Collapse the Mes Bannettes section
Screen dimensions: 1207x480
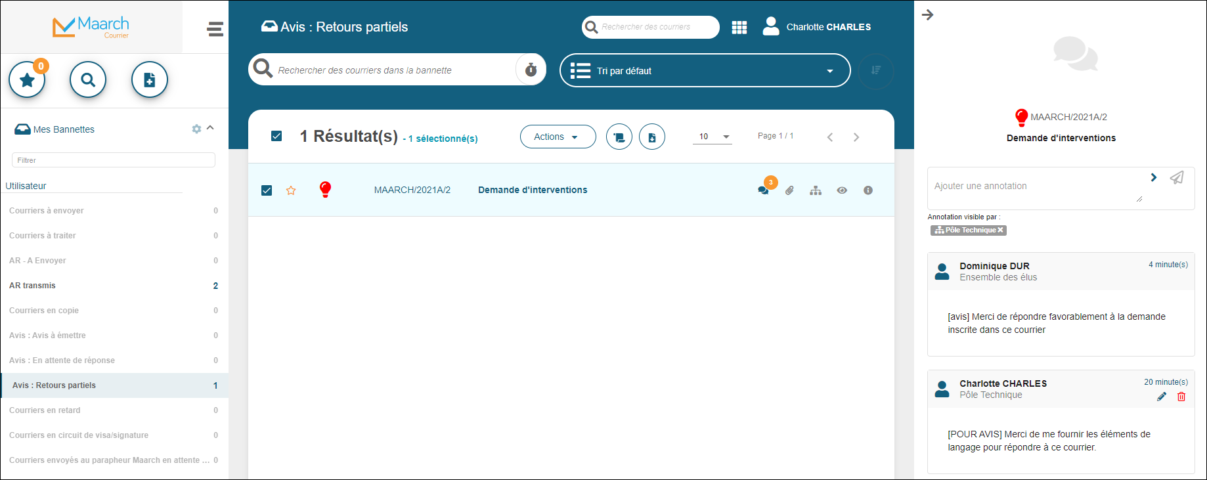[x=210, y=128]
